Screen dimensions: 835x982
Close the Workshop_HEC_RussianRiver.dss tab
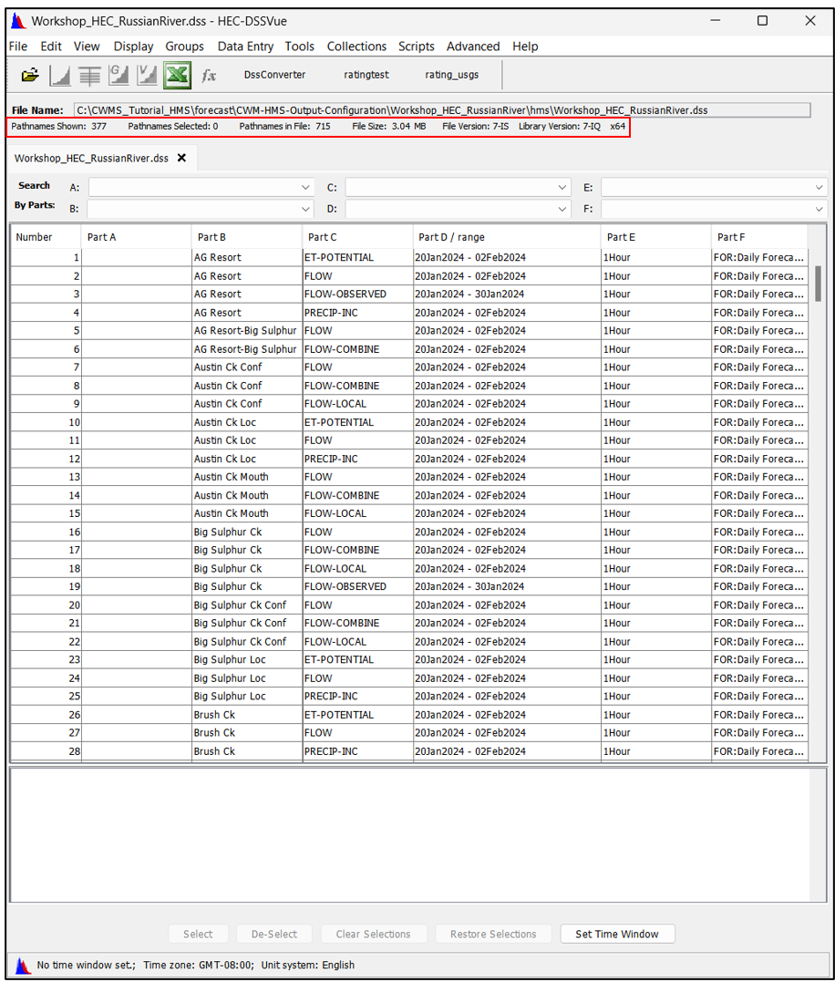[181, 158]
